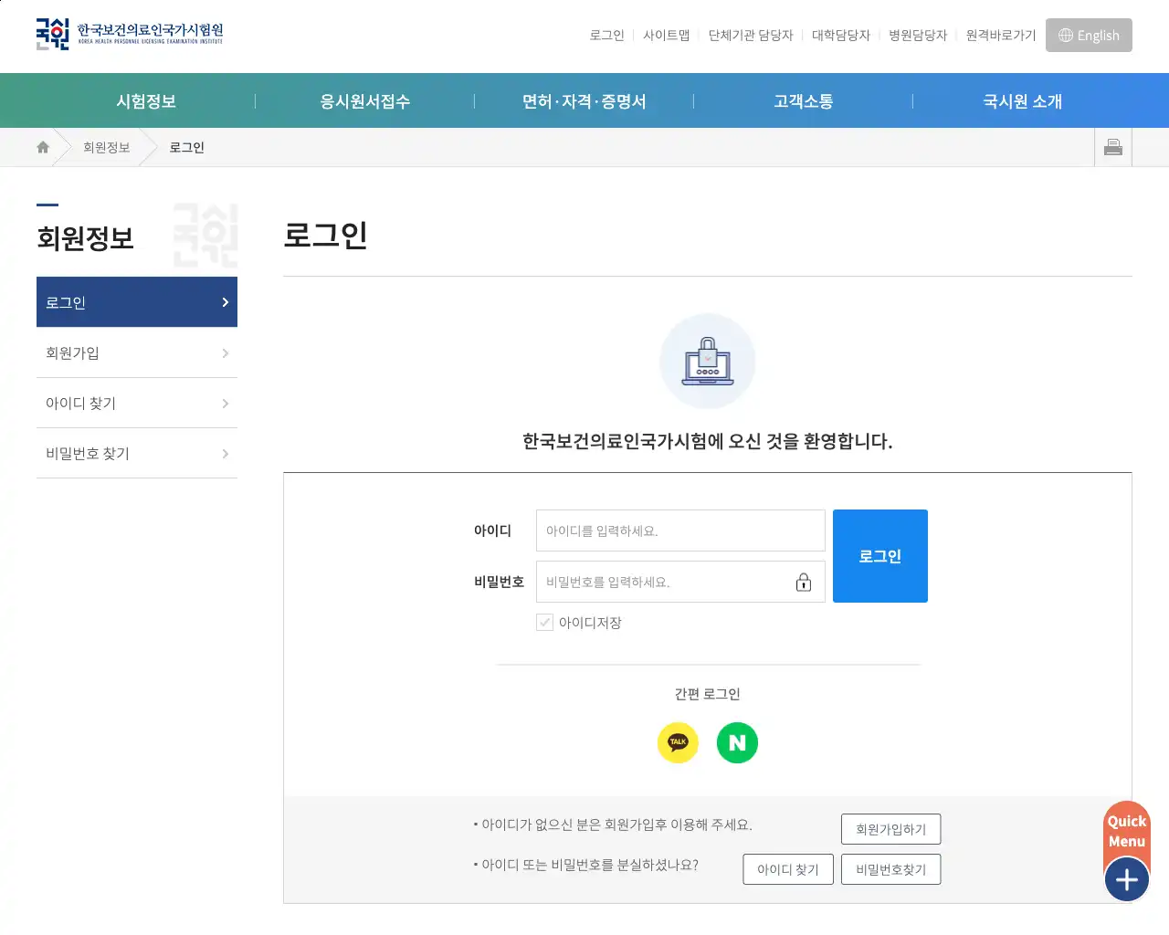
Task: Open the 단체기관 담당자 header link
Action: pyautogui.click(x=751, y=36)
